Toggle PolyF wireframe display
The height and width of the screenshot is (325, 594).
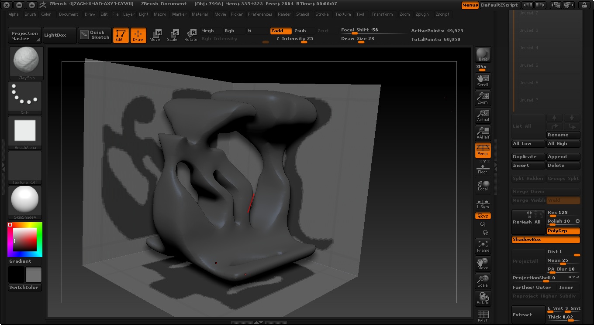coord(483,316)
